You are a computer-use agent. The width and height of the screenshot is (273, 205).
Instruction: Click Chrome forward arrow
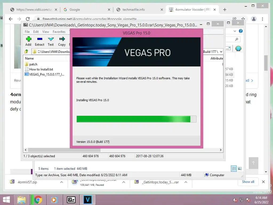[x=19, y=19]
